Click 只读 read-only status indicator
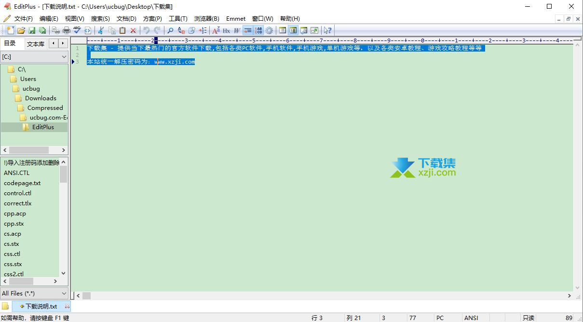 pos(529,318)
